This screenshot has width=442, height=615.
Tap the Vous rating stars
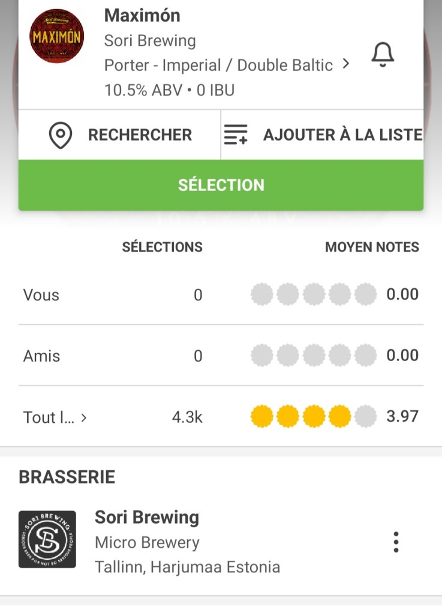314,295
